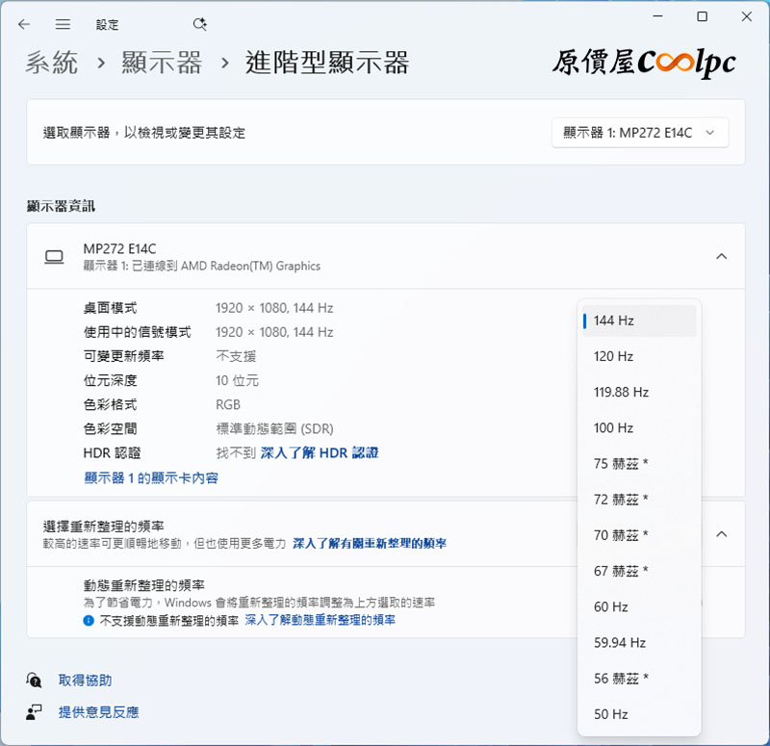Pick the 59.94 Hz option

point(619,643)
